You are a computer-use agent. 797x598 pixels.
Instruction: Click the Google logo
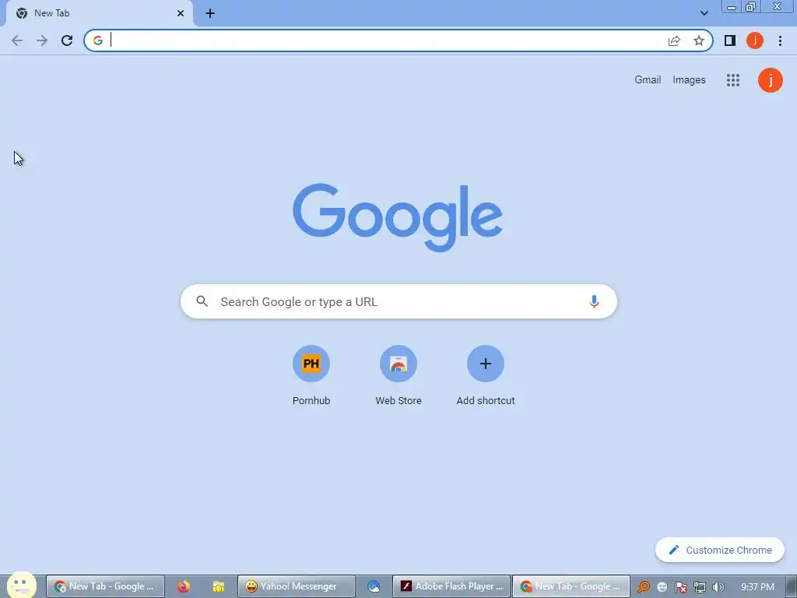(398, 218)
